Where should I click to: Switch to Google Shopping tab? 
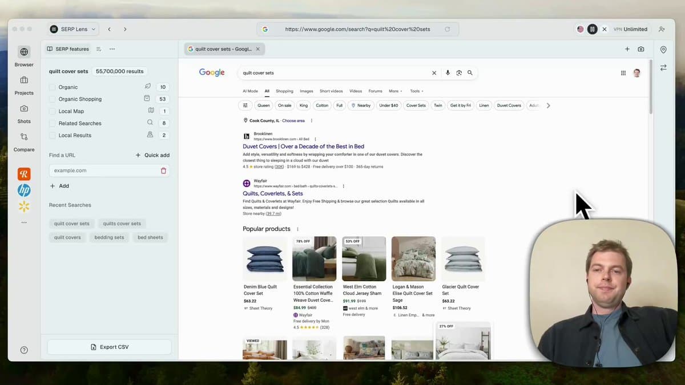[x=284, y=91]
